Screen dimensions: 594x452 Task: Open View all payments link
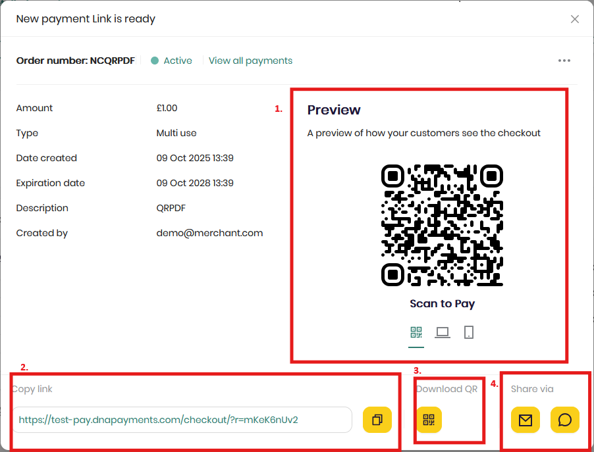[x=250, y=61]
